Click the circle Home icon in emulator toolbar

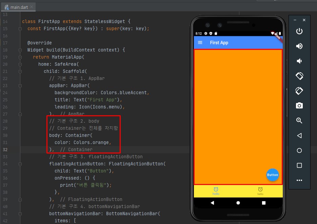pos(299,150)
